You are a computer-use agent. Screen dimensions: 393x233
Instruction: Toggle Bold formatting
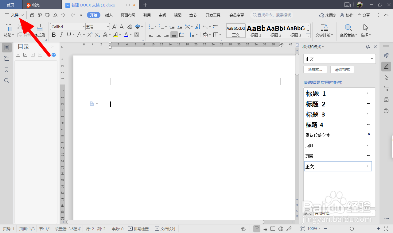54,35
